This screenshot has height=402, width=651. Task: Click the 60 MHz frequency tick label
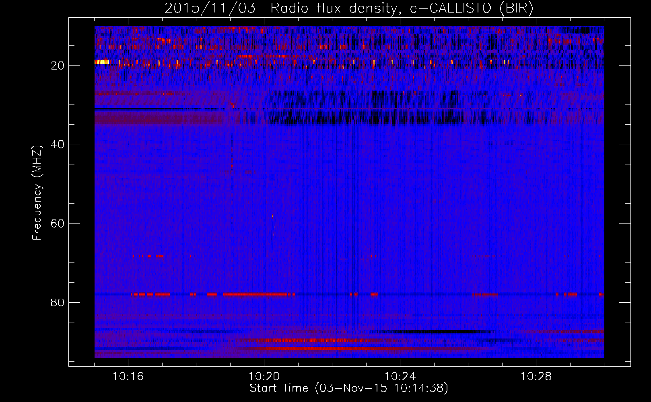(58, 224)
